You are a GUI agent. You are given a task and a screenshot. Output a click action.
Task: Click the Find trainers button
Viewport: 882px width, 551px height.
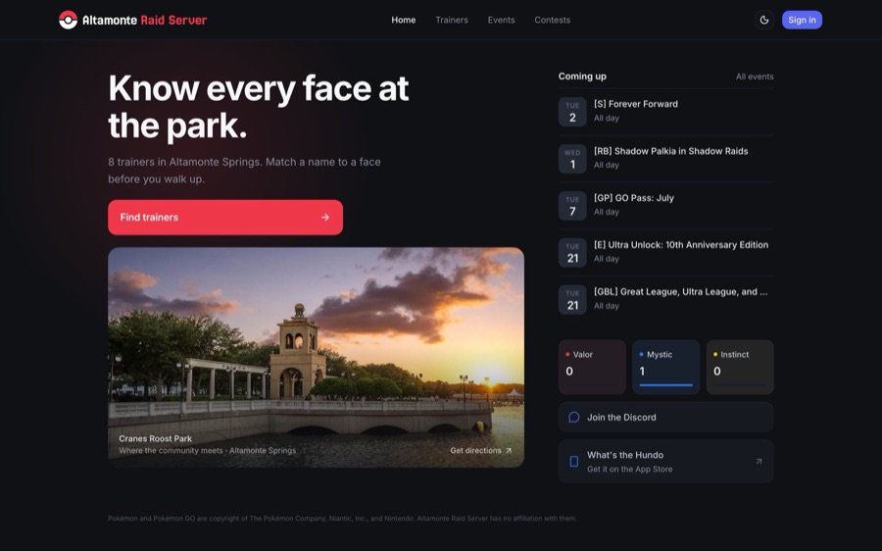coord(225,218)
